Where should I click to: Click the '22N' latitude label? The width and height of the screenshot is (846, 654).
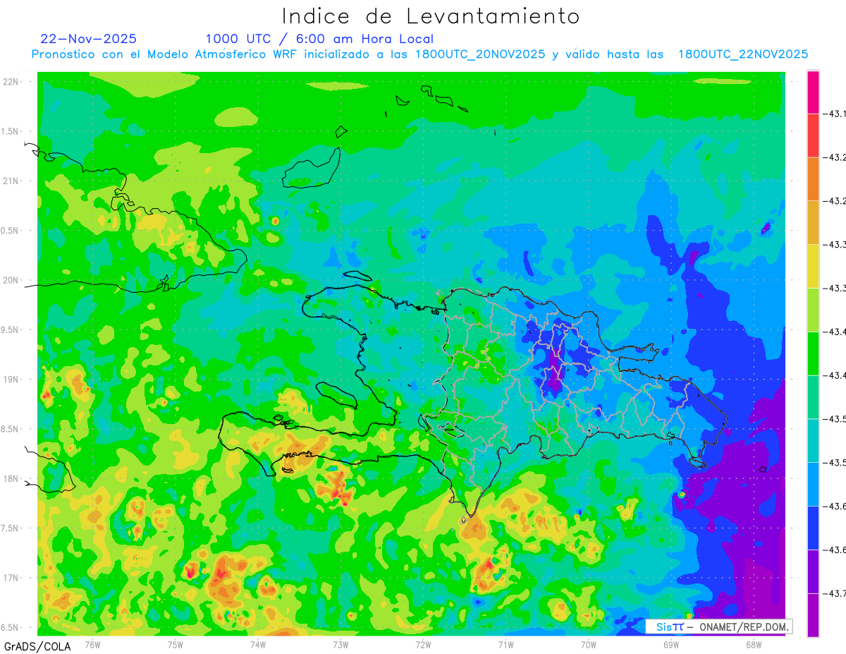[x=11, y=81]
